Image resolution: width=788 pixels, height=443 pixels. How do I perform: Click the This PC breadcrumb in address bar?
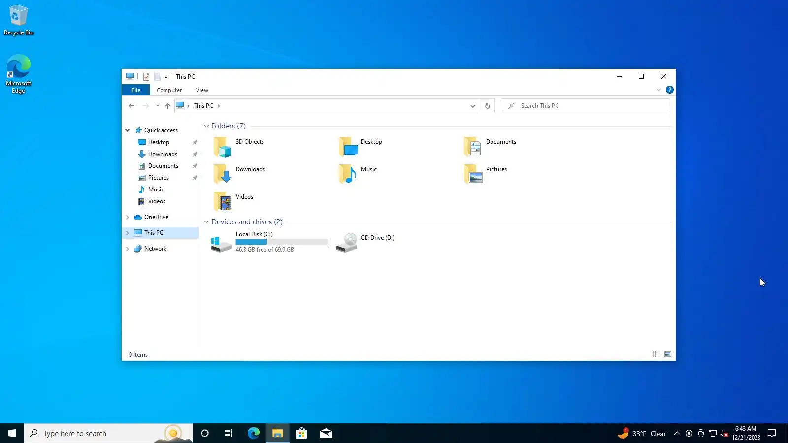tap(203, 106)
